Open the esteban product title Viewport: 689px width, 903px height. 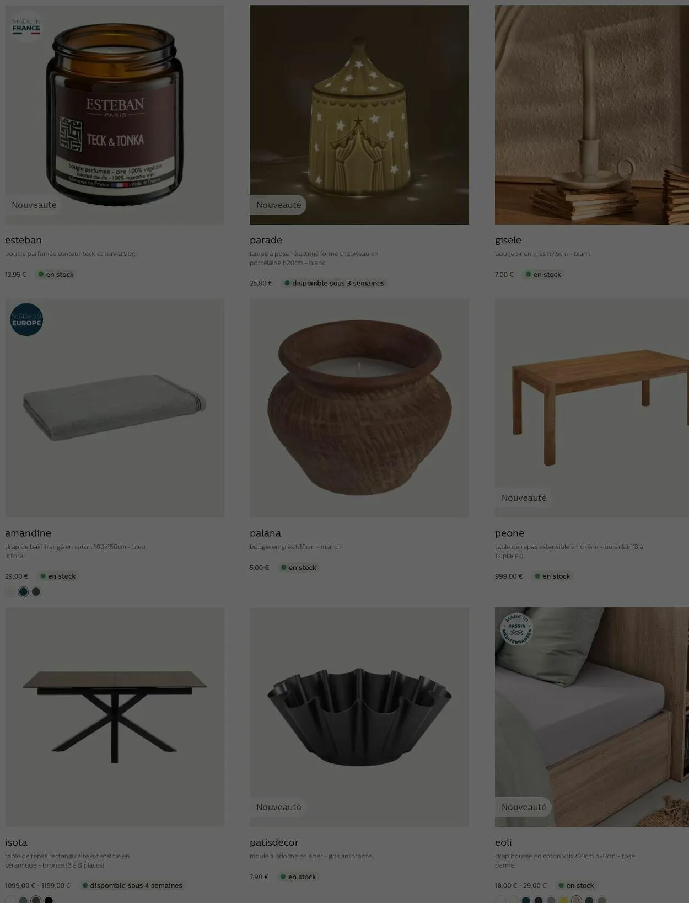(23, 240)
